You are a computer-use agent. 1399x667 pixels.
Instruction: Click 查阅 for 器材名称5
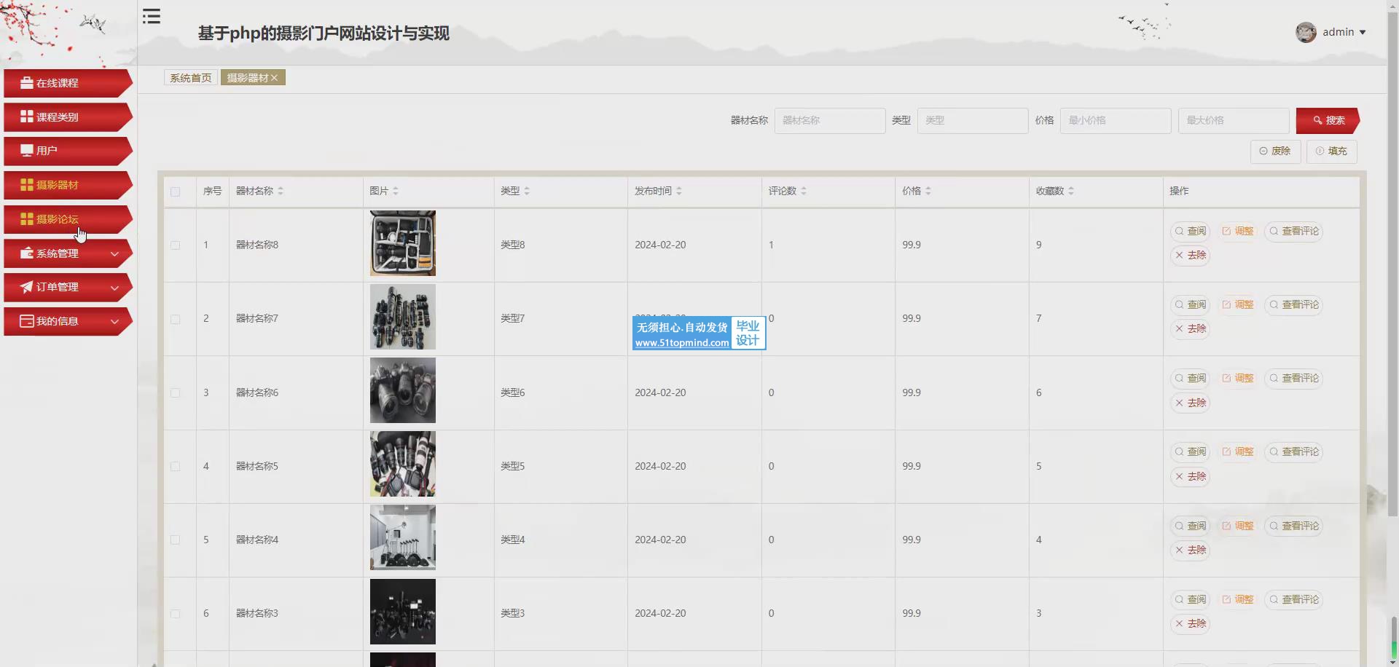click(x=1191, y=451)
